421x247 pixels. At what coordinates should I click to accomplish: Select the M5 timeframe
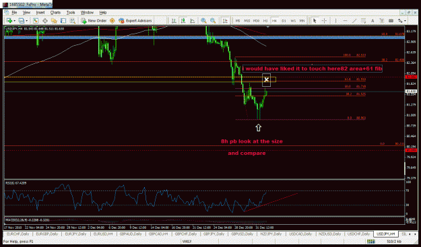[238, 21]
